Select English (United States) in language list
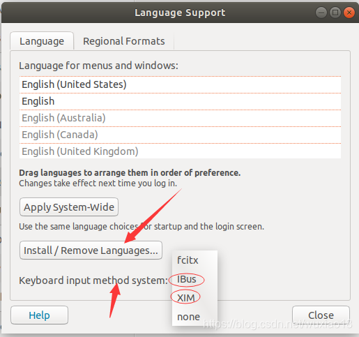This screenshot has height=337, width=359. click(180, 84)
